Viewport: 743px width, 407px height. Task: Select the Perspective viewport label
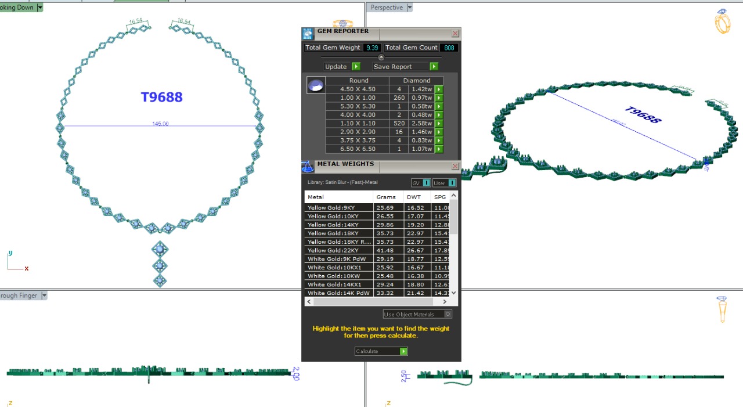click(x=387, y=8)
